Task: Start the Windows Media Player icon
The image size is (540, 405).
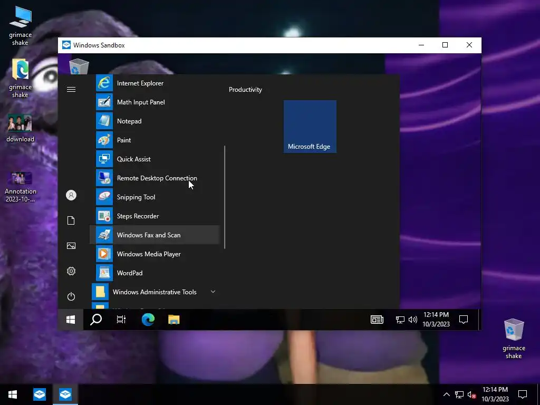Action: 104,254
